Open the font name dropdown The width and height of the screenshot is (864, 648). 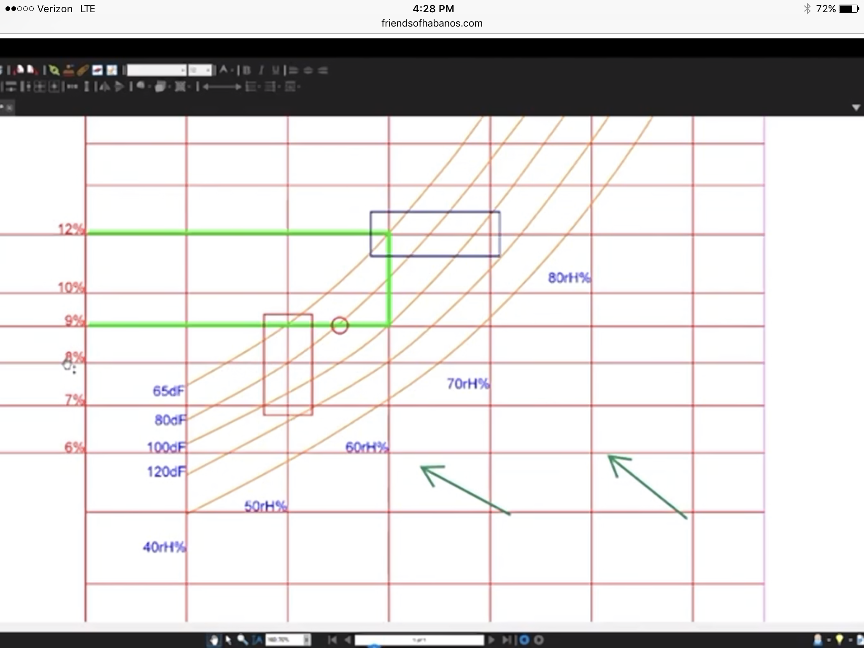tap(157, 70)
